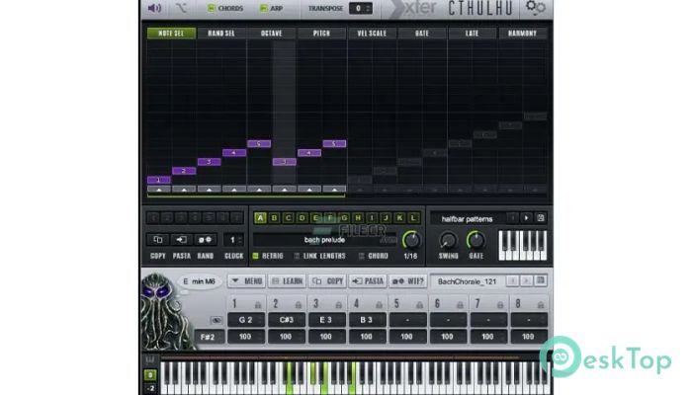Toggle the lock on note slot 3
This screenshot has height=395, width=692.
tap(338, 304)
